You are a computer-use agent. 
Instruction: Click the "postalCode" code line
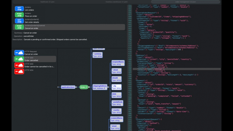point(154,73)
